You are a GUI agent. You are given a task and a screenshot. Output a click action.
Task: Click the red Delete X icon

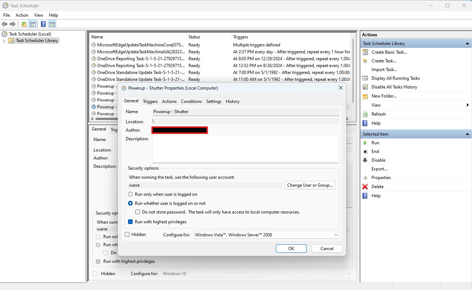coord(365,187)
